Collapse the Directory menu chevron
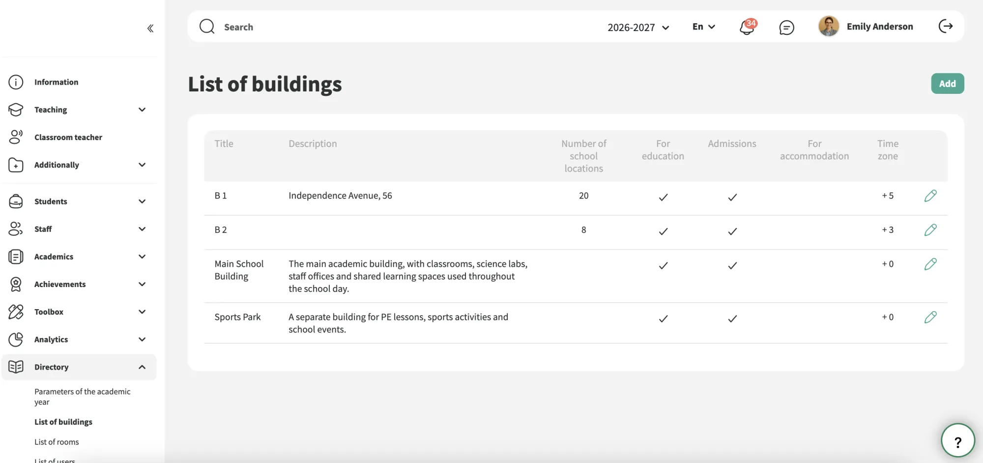This screenshot has height=463, width=983. 142,367
